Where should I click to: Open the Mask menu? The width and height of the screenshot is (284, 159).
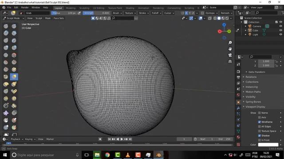48,18
